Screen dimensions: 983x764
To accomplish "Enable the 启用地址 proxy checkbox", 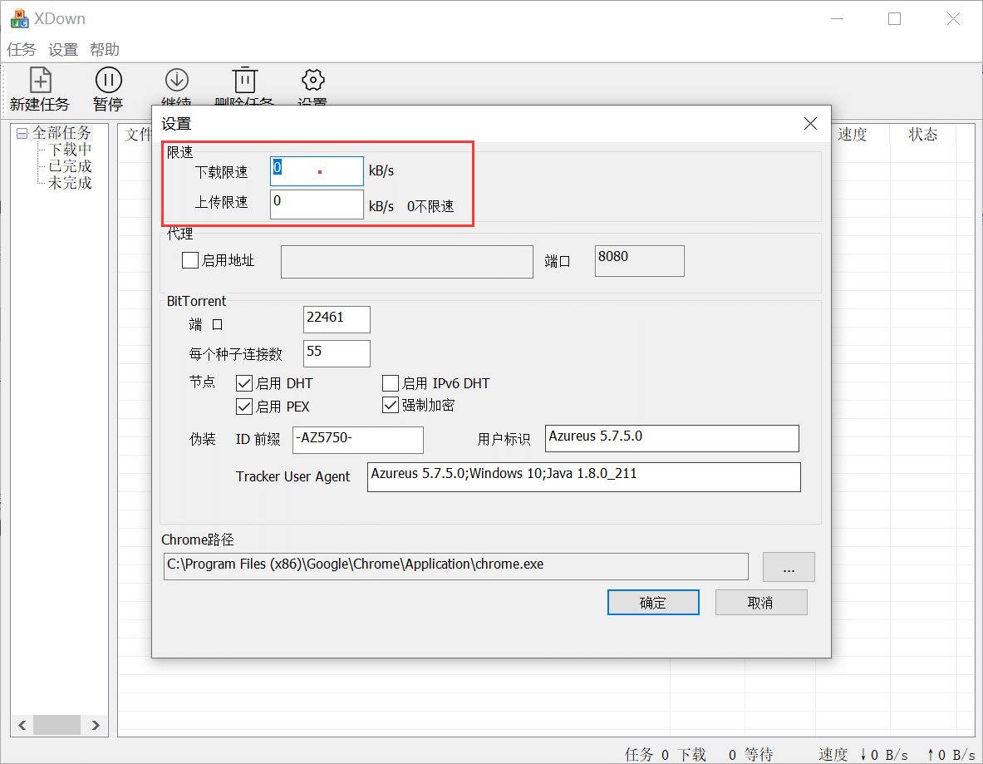I will point(189,260).
